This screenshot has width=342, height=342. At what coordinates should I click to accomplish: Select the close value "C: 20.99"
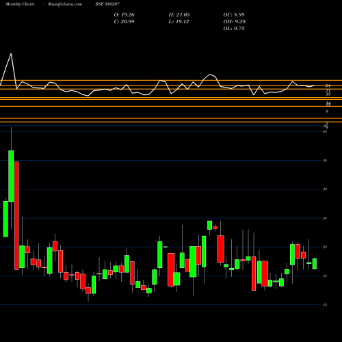[x=124, y=22]
